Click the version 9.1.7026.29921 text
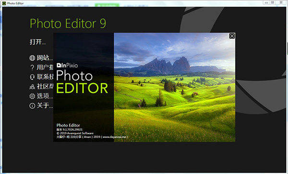The image size is (288, 174). click(x=70, y=129)
